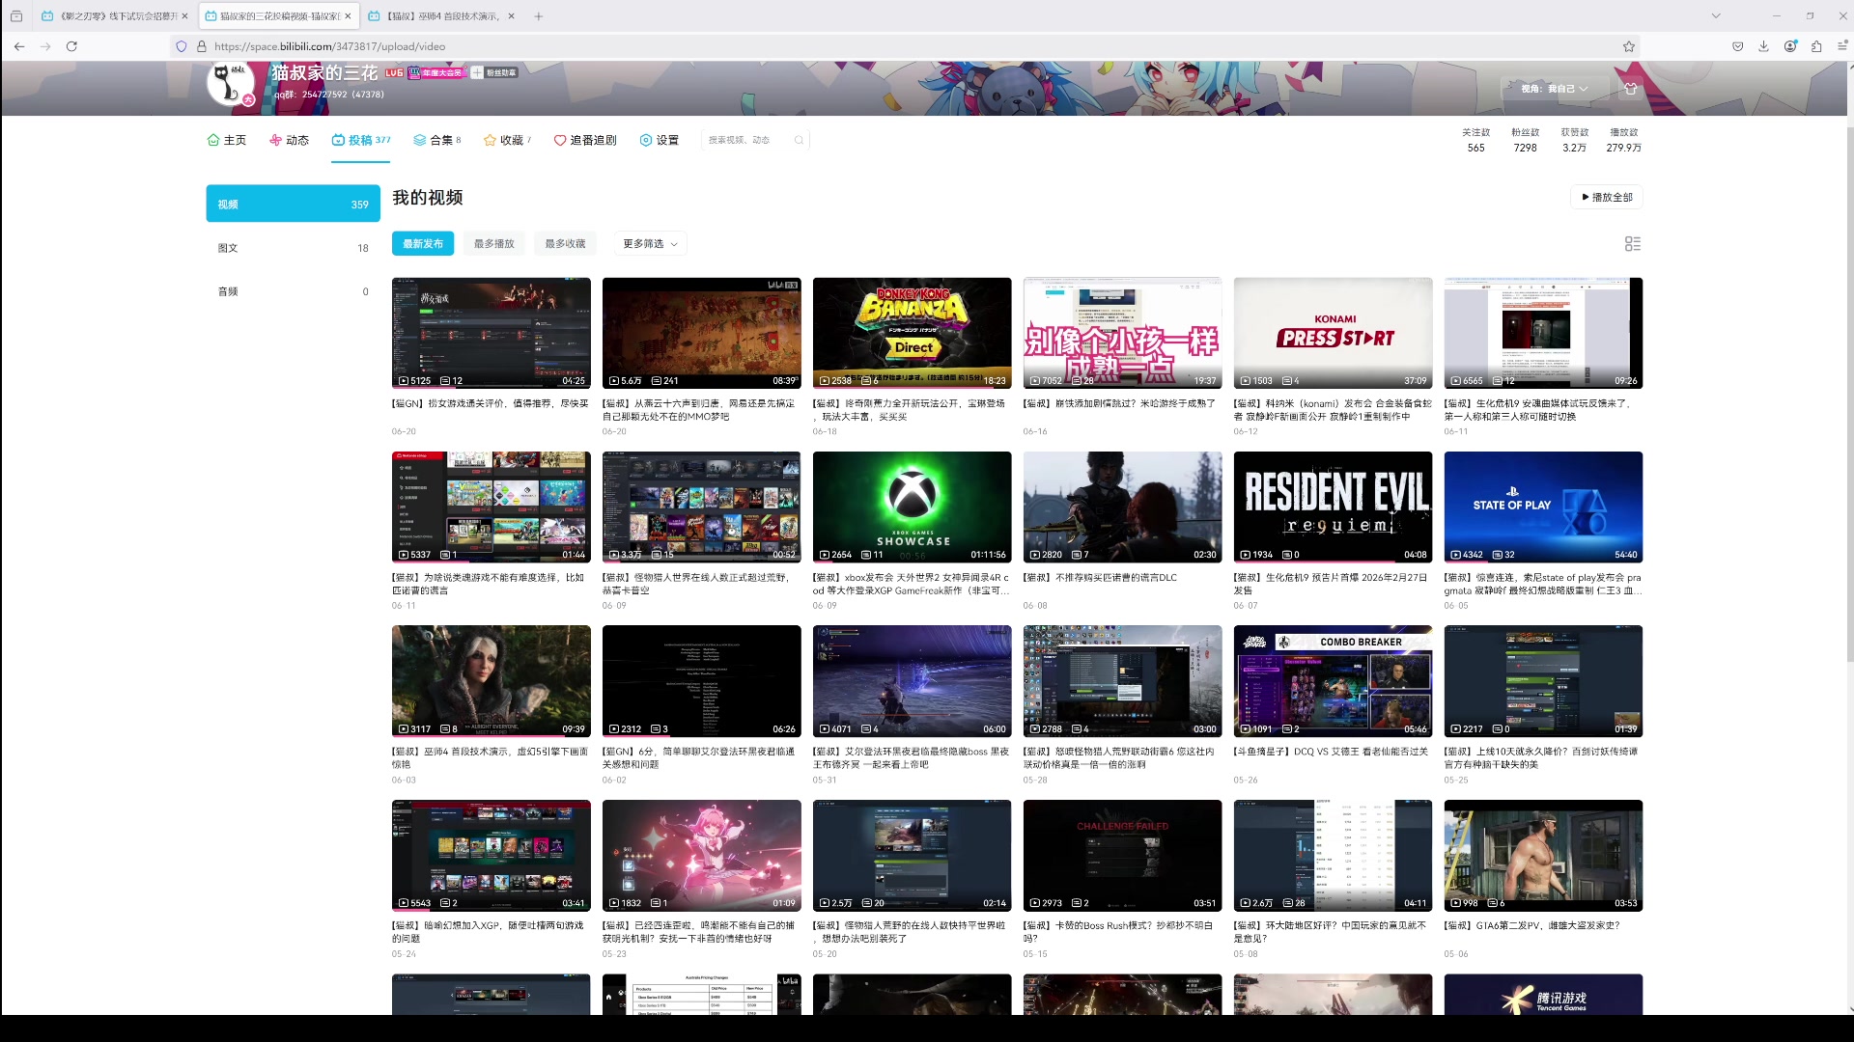This screenshot has width=1854, height=1042.
Task: Open the Resident Evil Requiem video thumbnail
Action: coord(1334,507)
